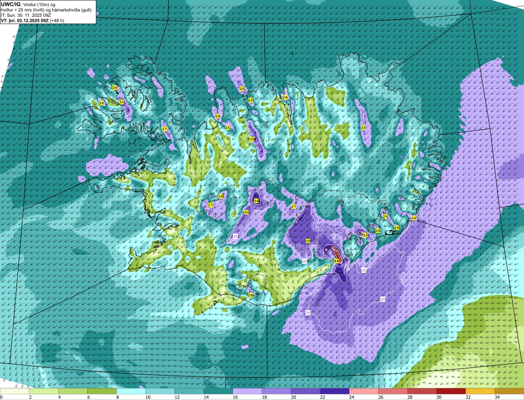Click the 24–26 m/s pink scale swatch

point(364,391)
